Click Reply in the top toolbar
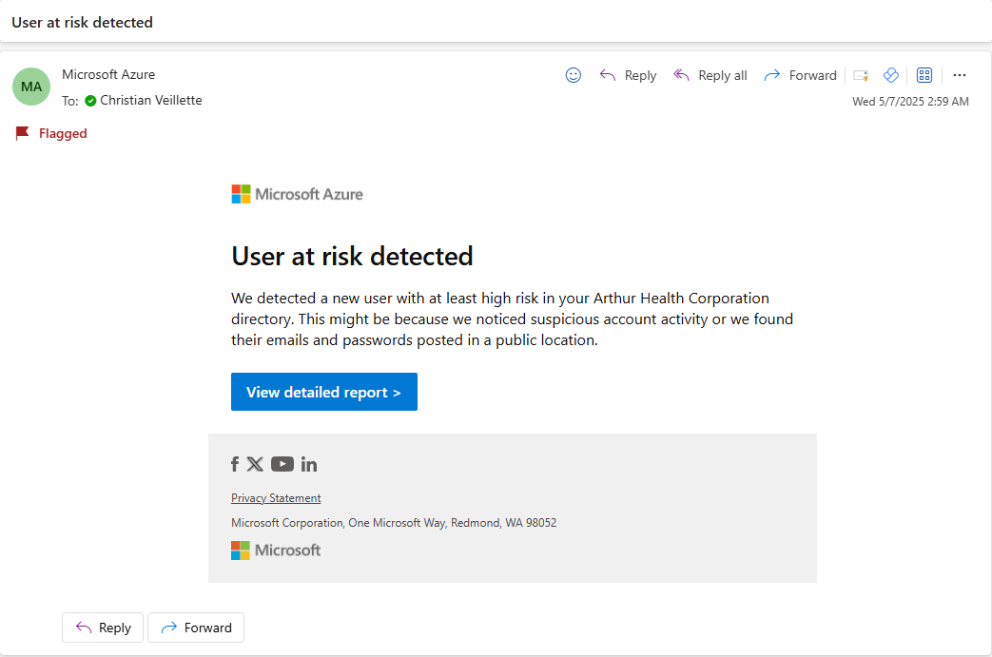992x657 pixels. pos(628,75)
